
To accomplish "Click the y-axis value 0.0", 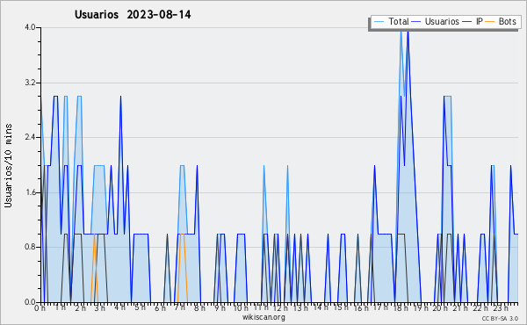I will (30, 302).
